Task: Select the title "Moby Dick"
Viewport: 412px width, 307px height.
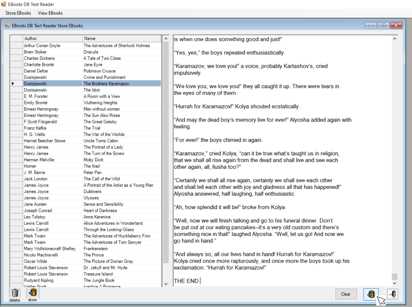Action: (x=122, y=160)
